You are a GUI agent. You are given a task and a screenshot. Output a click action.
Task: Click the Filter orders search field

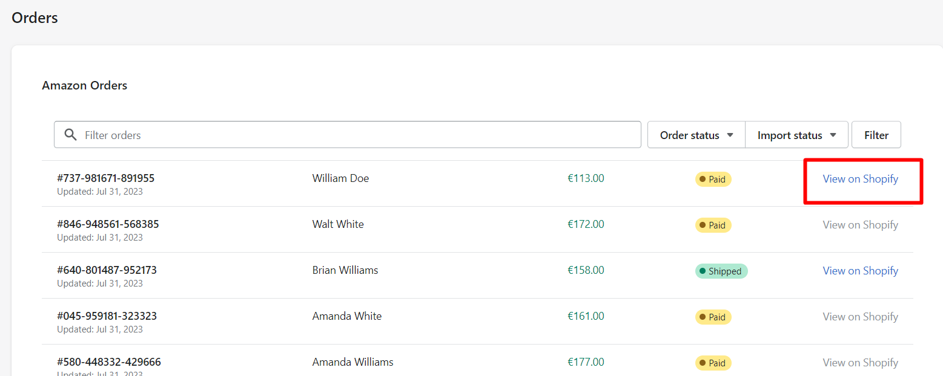pos(348,135)
